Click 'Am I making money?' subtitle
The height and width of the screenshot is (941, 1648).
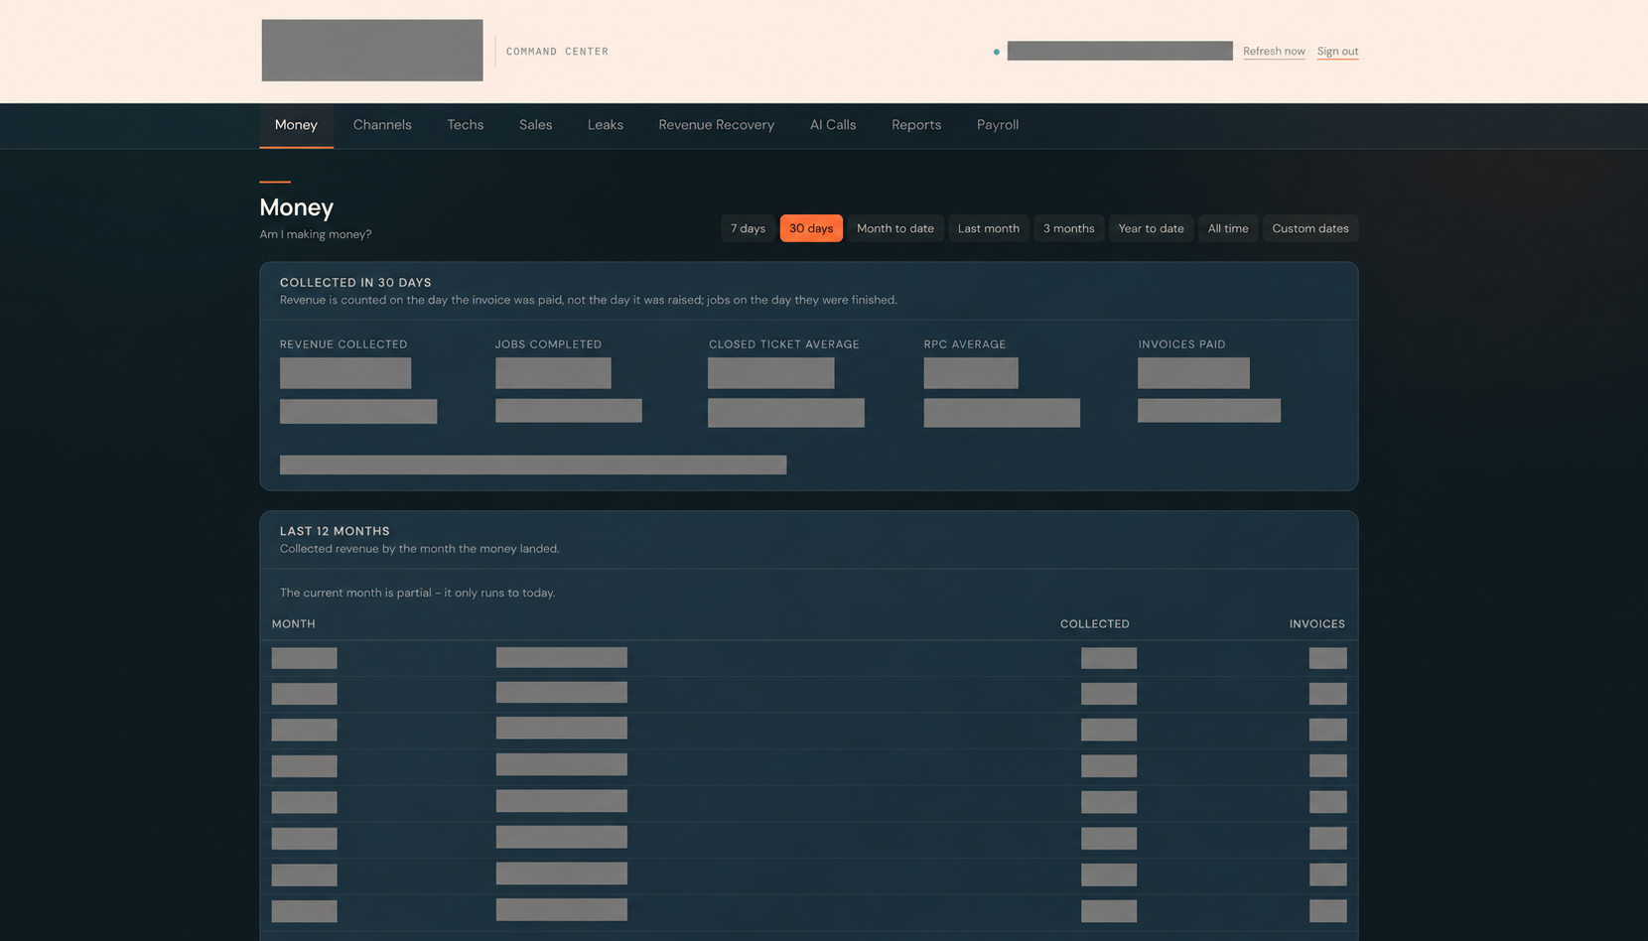click(x=316, y=234)
